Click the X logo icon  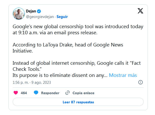click(x=140, y=11)
